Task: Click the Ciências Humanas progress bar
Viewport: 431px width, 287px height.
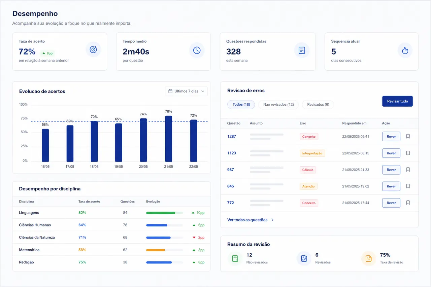Action: click(157, 225)
